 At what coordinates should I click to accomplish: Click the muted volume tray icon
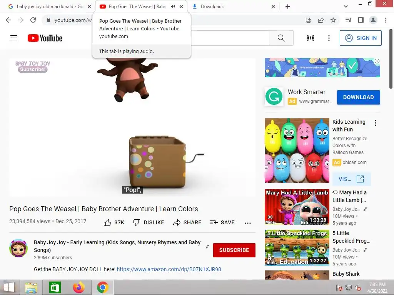click(358, 288)
